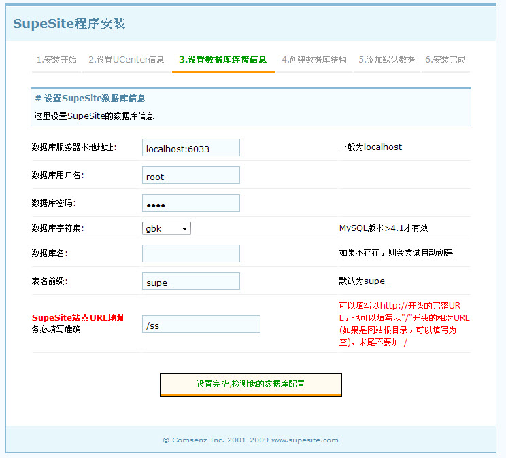Screen dimensions: 506x458
Task: Click the 设置完毕,检测我的数据库配置 button
Action: click(251, 385)
